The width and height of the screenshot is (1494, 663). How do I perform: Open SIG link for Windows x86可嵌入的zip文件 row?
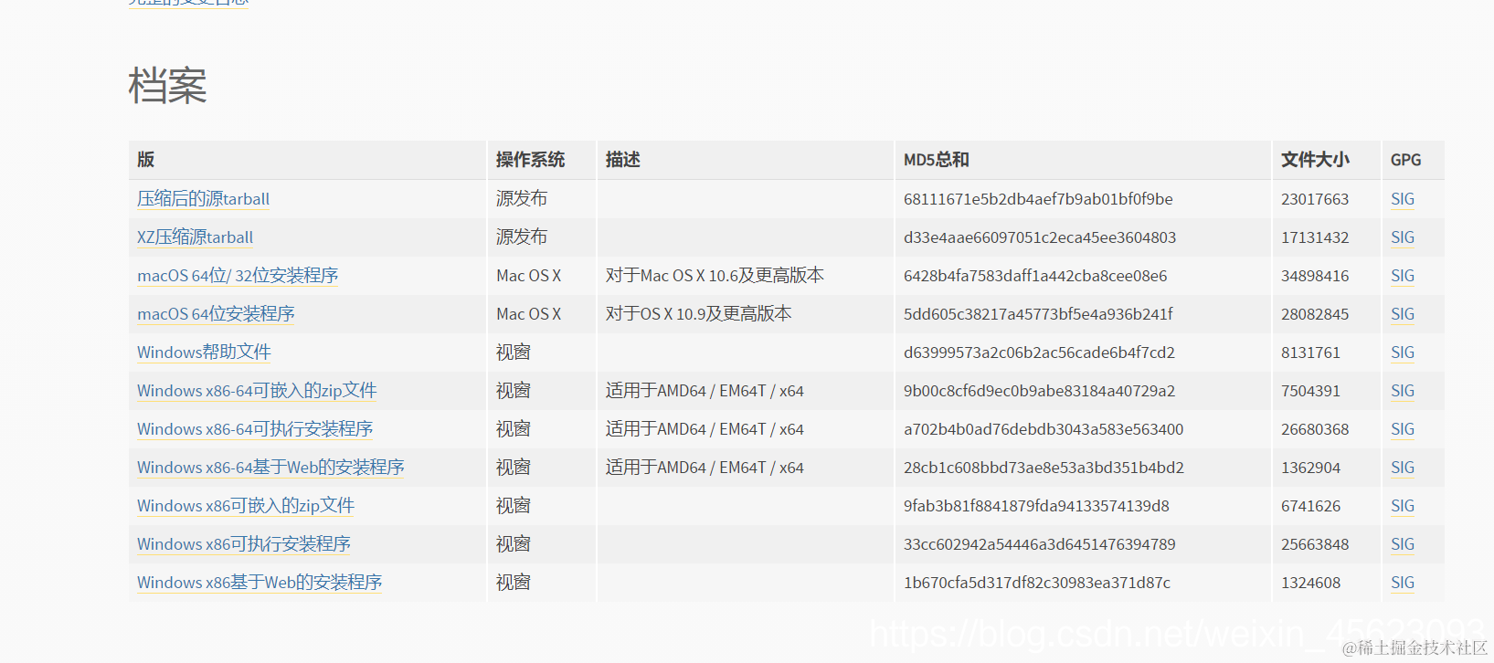tap(1403, 506)
